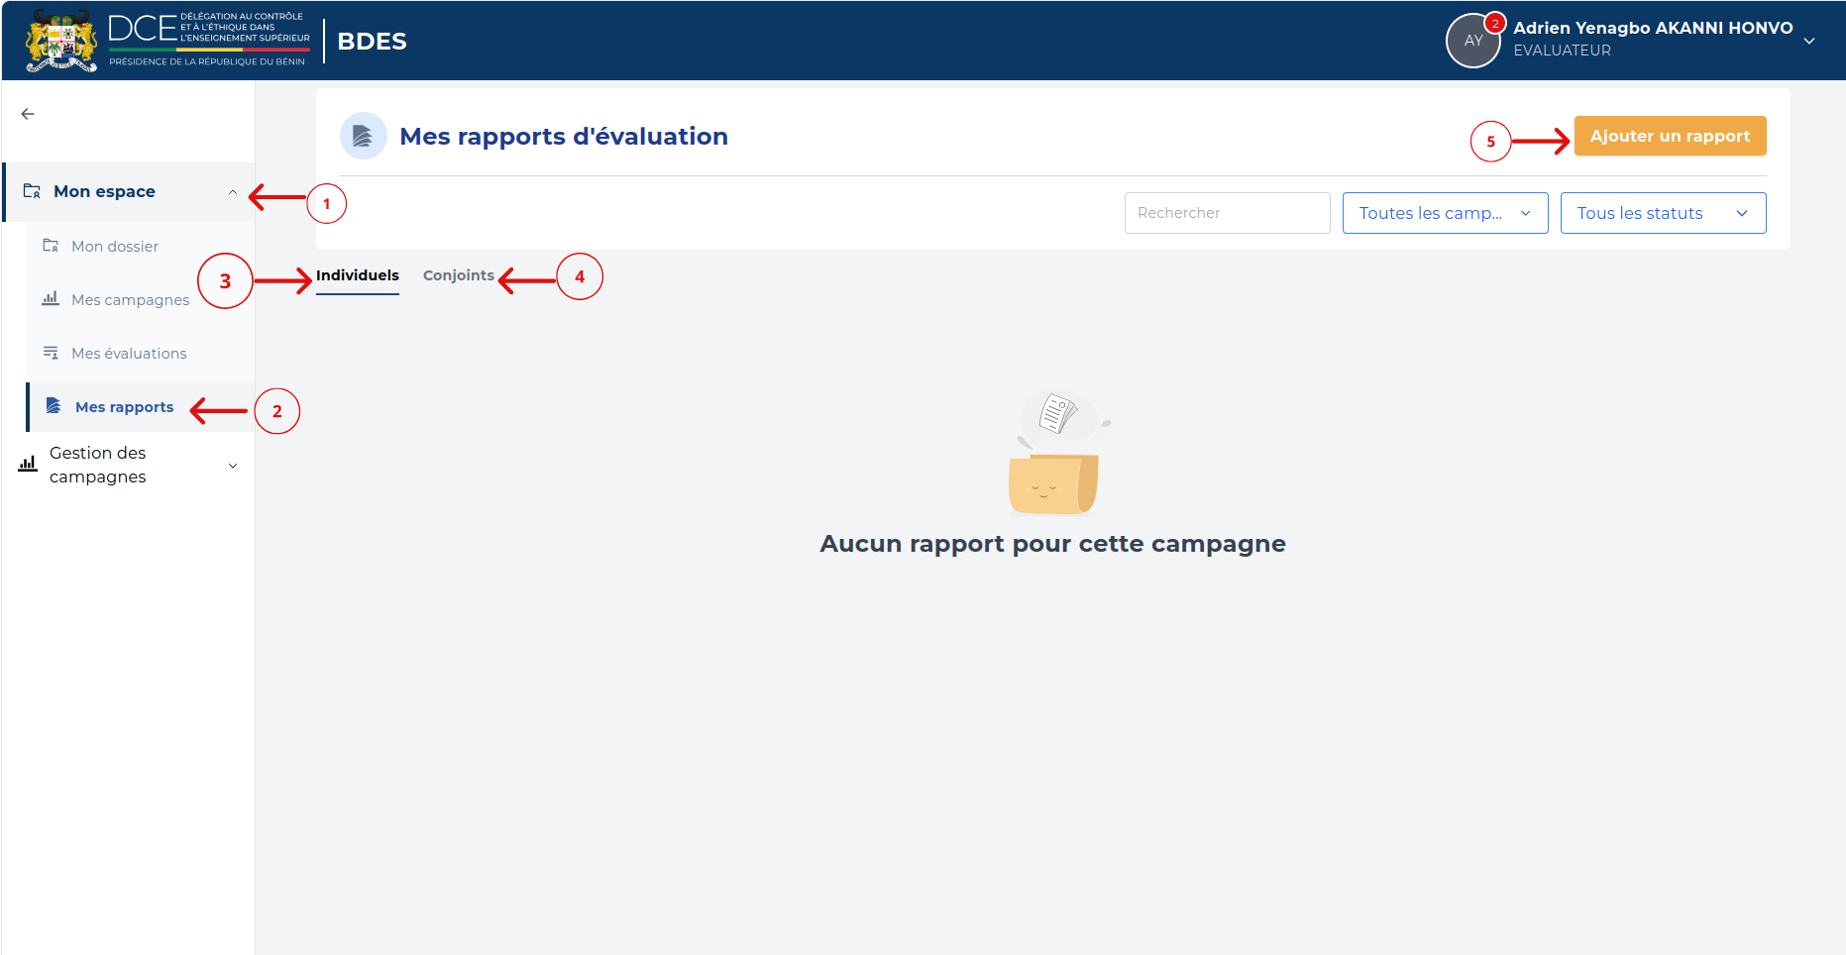This screenshot has width=1846, height=955.
Task: Click Gestion des campagnes menu label
Action: point(98,465)
